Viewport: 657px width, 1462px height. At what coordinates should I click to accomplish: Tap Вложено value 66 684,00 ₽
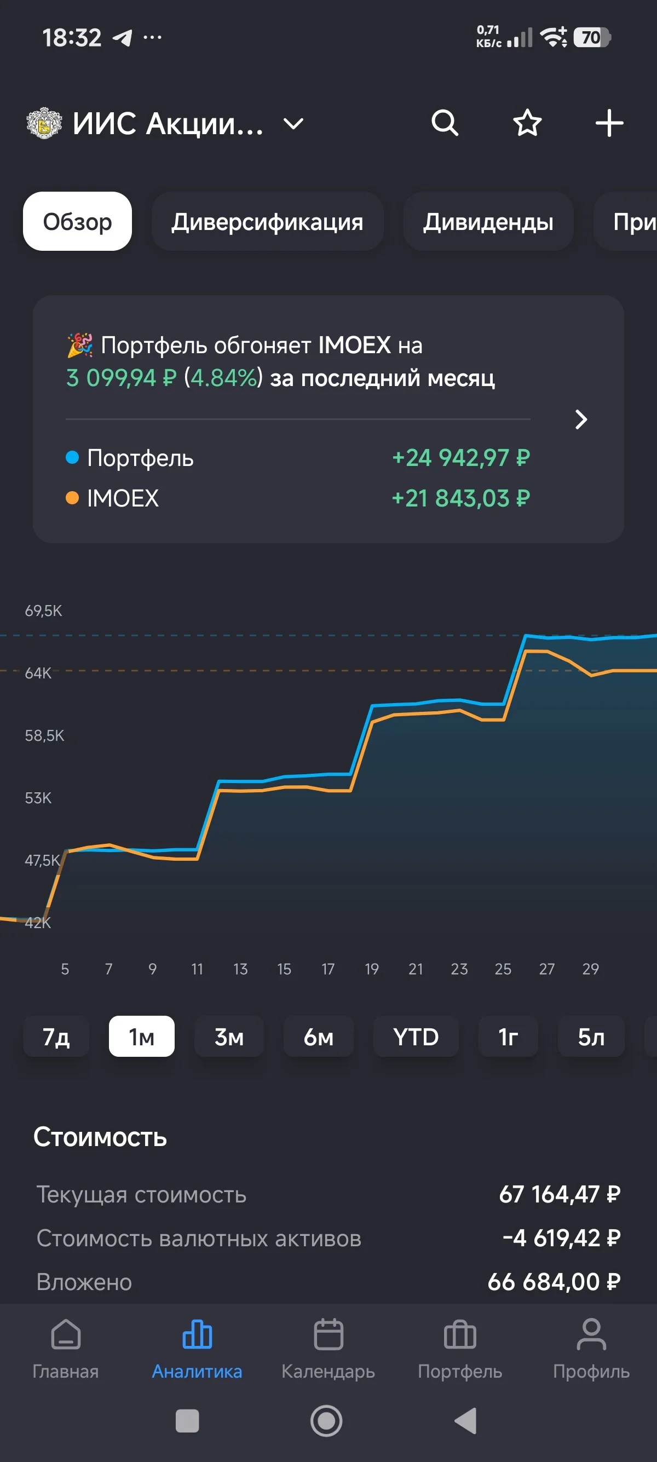coord(554,1281)
